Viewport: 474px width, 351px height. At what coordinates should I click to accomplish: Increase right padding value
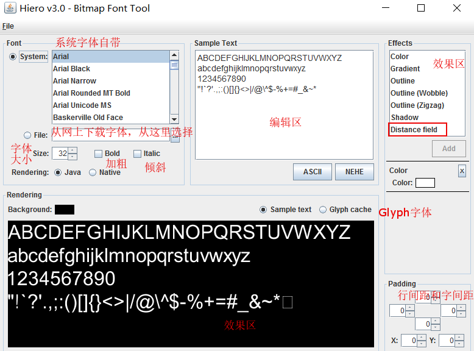(461, 308)
